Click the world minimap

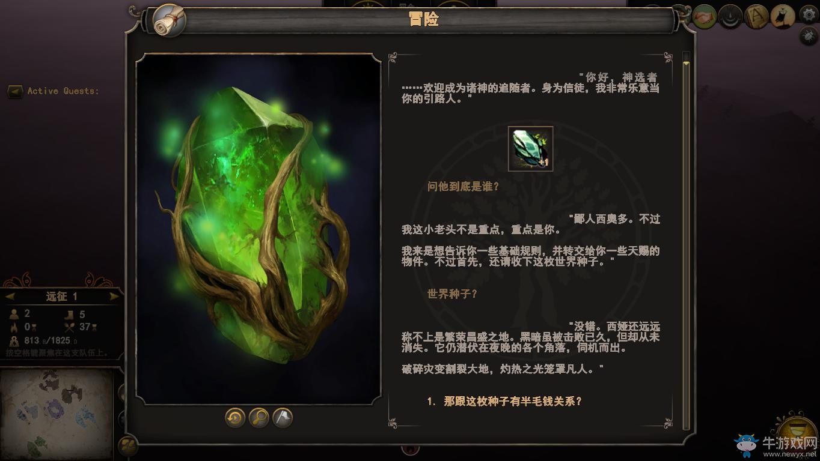[x=56, y=414]
